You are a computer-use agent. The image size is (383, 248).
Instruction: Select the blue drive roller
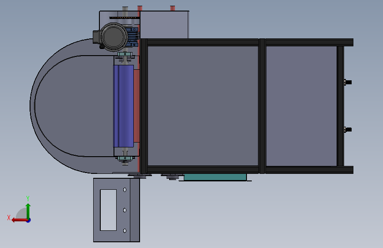tap(124, 106)
